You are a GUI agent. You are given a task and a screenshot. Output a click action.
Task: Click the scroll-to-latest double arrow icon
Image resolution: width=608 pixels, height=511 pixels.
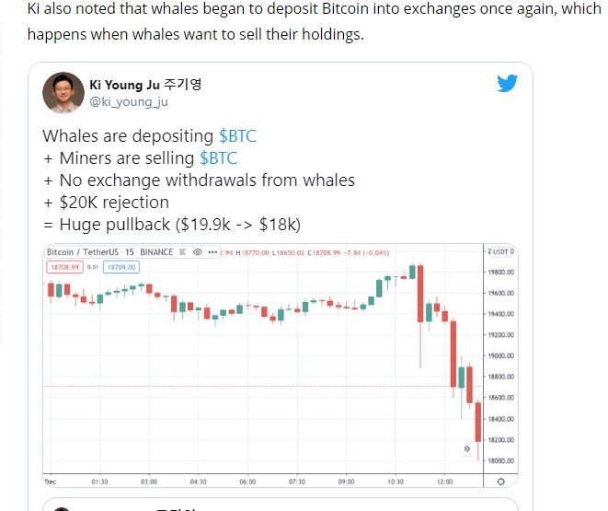click(466, 448)
